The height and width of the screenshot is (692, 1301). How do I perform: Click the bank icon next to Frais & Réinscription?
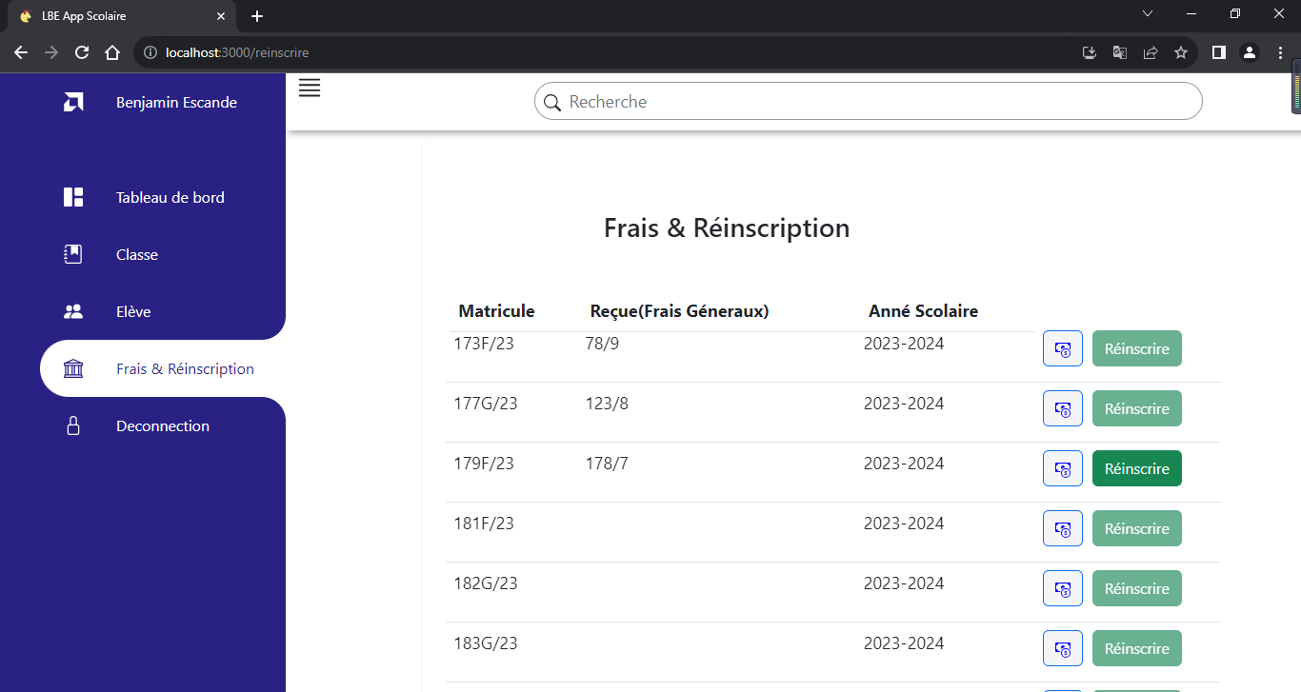[x=72, y=368]
